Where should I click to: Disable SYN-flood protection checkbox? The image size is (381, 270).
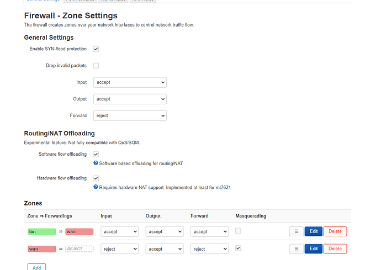coord(96,49)
